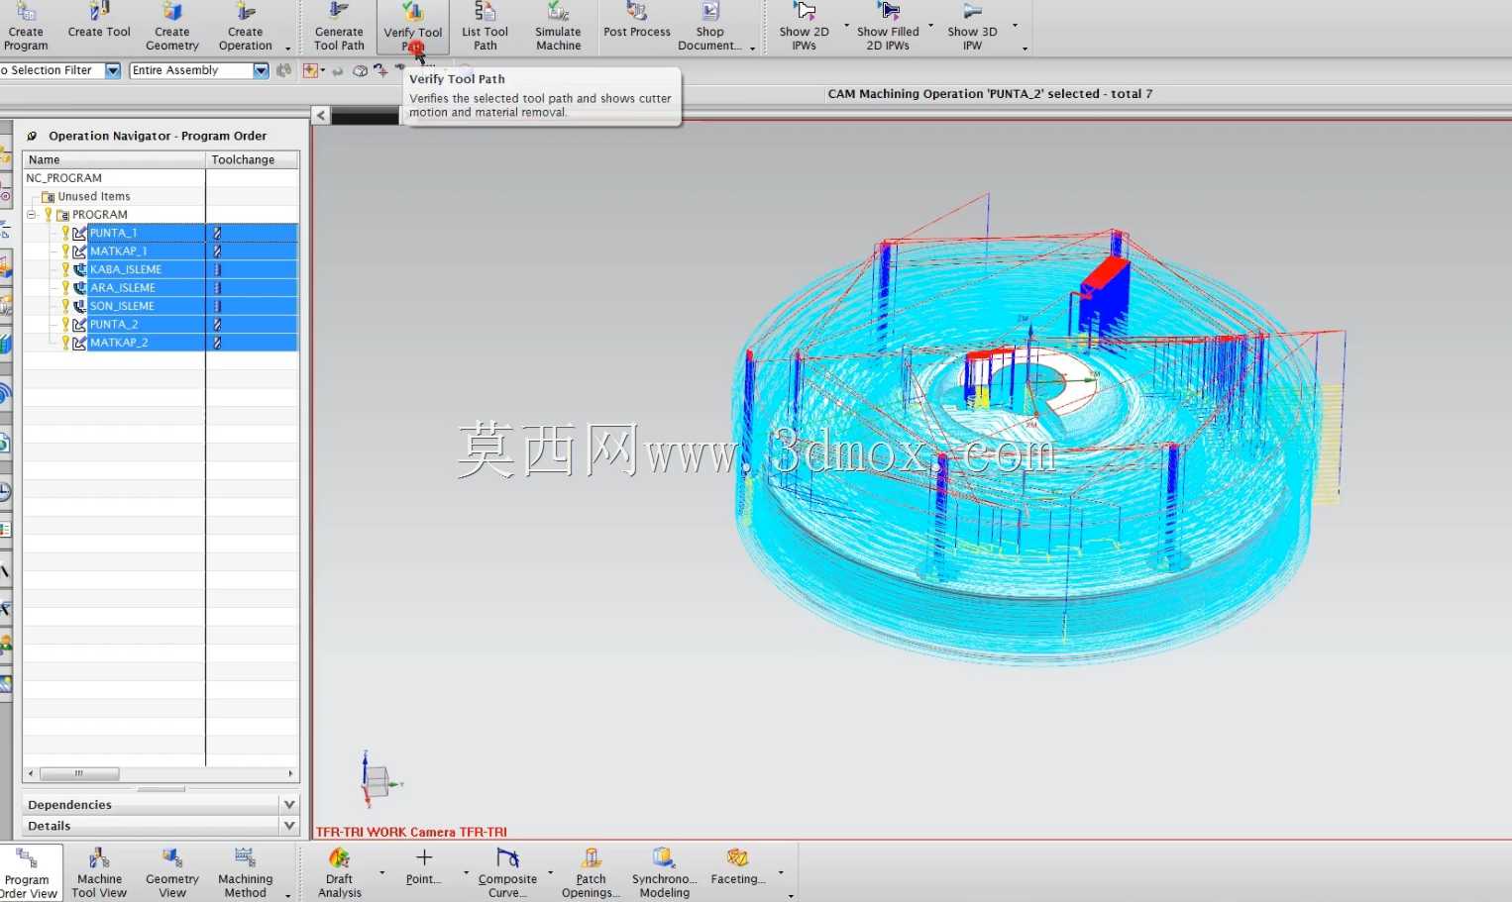Select the ARA_ISLEME operation
1512x902 pixels.
coord(123,288)
